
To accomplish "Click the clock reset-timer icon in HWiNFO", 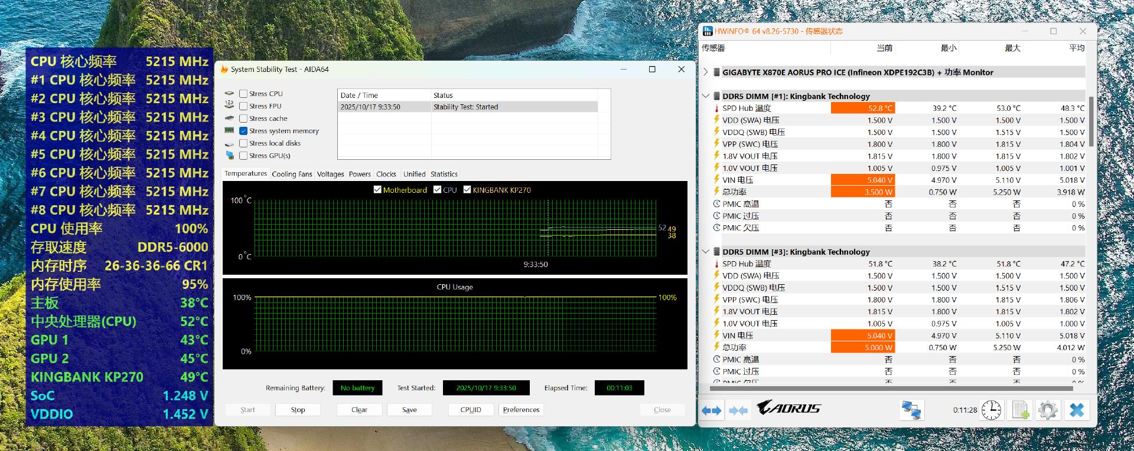I will pos(991,410).
